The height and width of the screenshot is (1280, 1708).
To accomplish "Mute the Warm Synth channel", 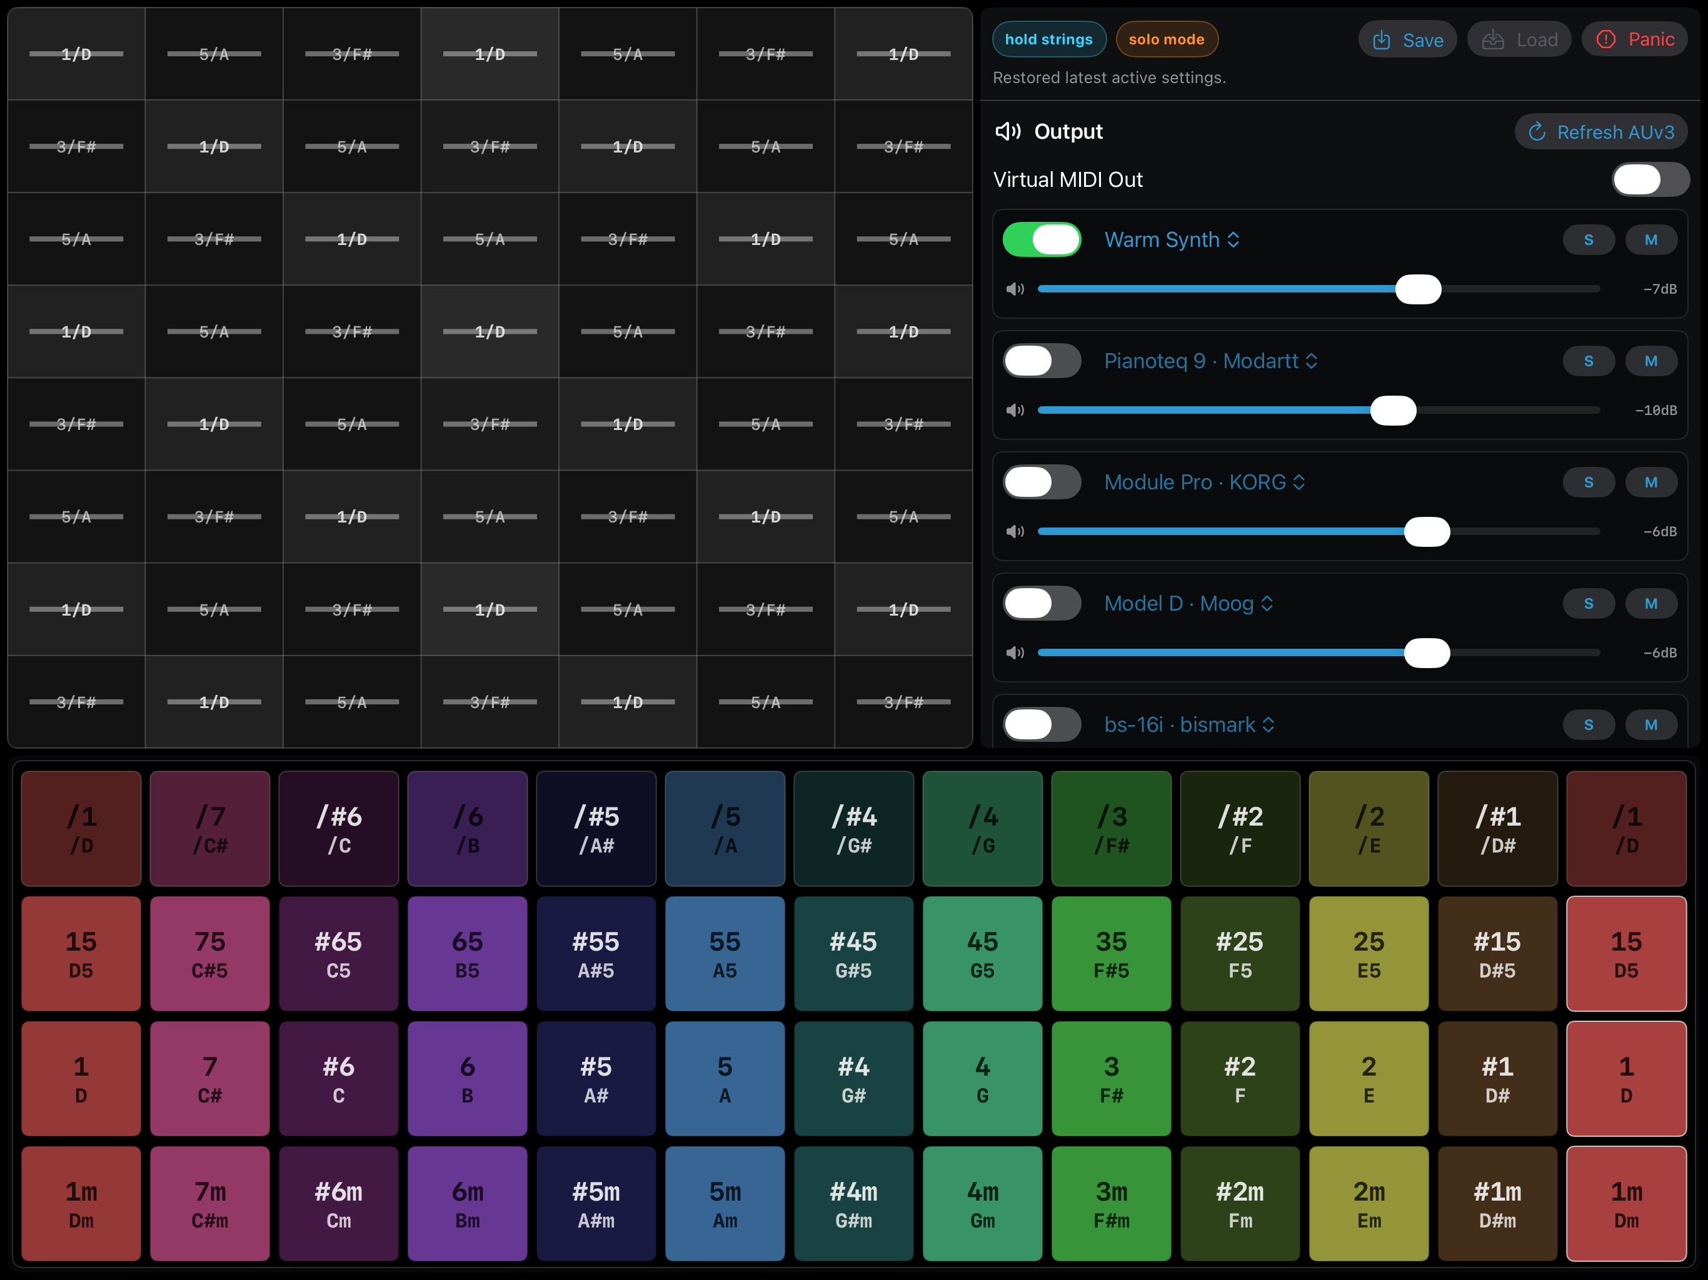I will (1651, 240).
